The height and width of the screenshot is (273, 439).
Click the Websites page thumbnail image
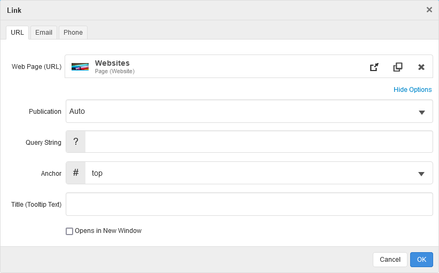tap(80, 67)
